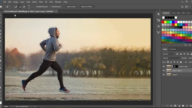
Task: Create a new layer group folder
Action: click(183, 106)
